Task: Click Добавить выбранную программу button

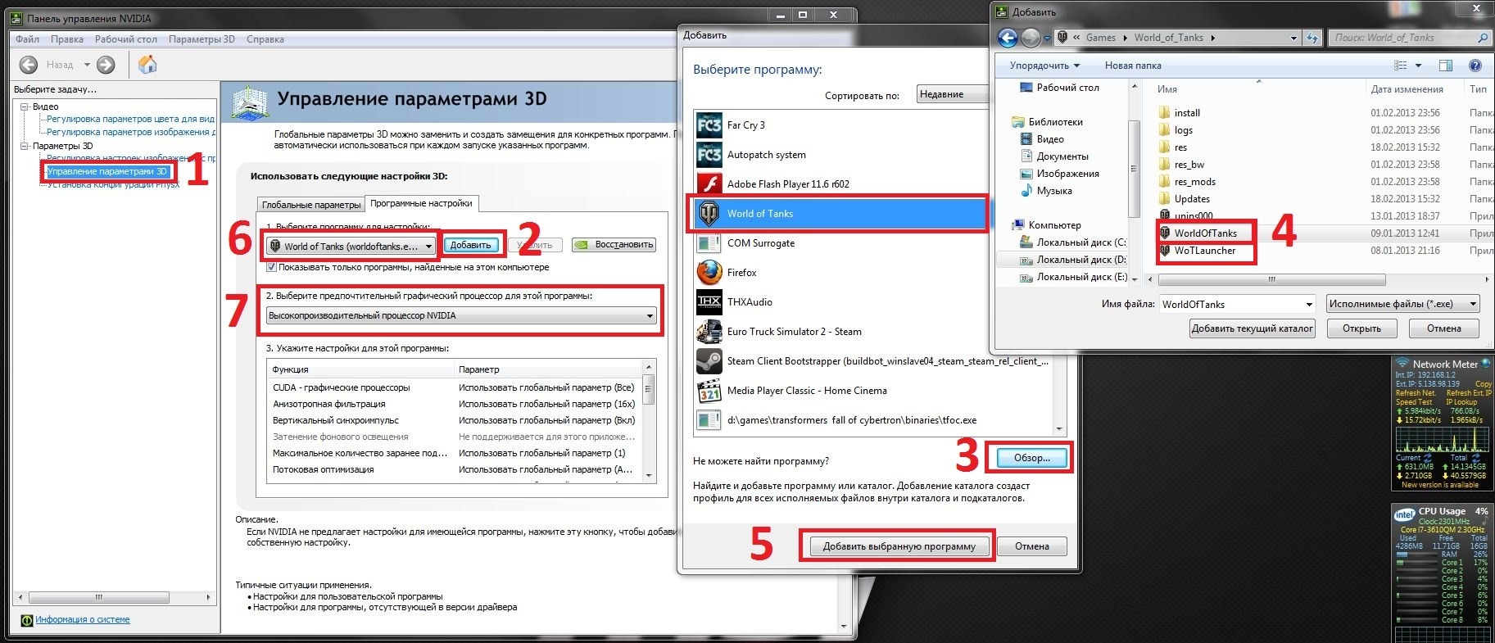Action: 899,546
